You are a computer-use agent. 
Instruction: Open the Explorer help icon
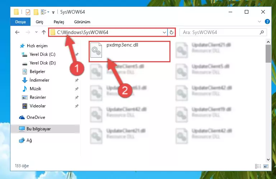point(267,21)
